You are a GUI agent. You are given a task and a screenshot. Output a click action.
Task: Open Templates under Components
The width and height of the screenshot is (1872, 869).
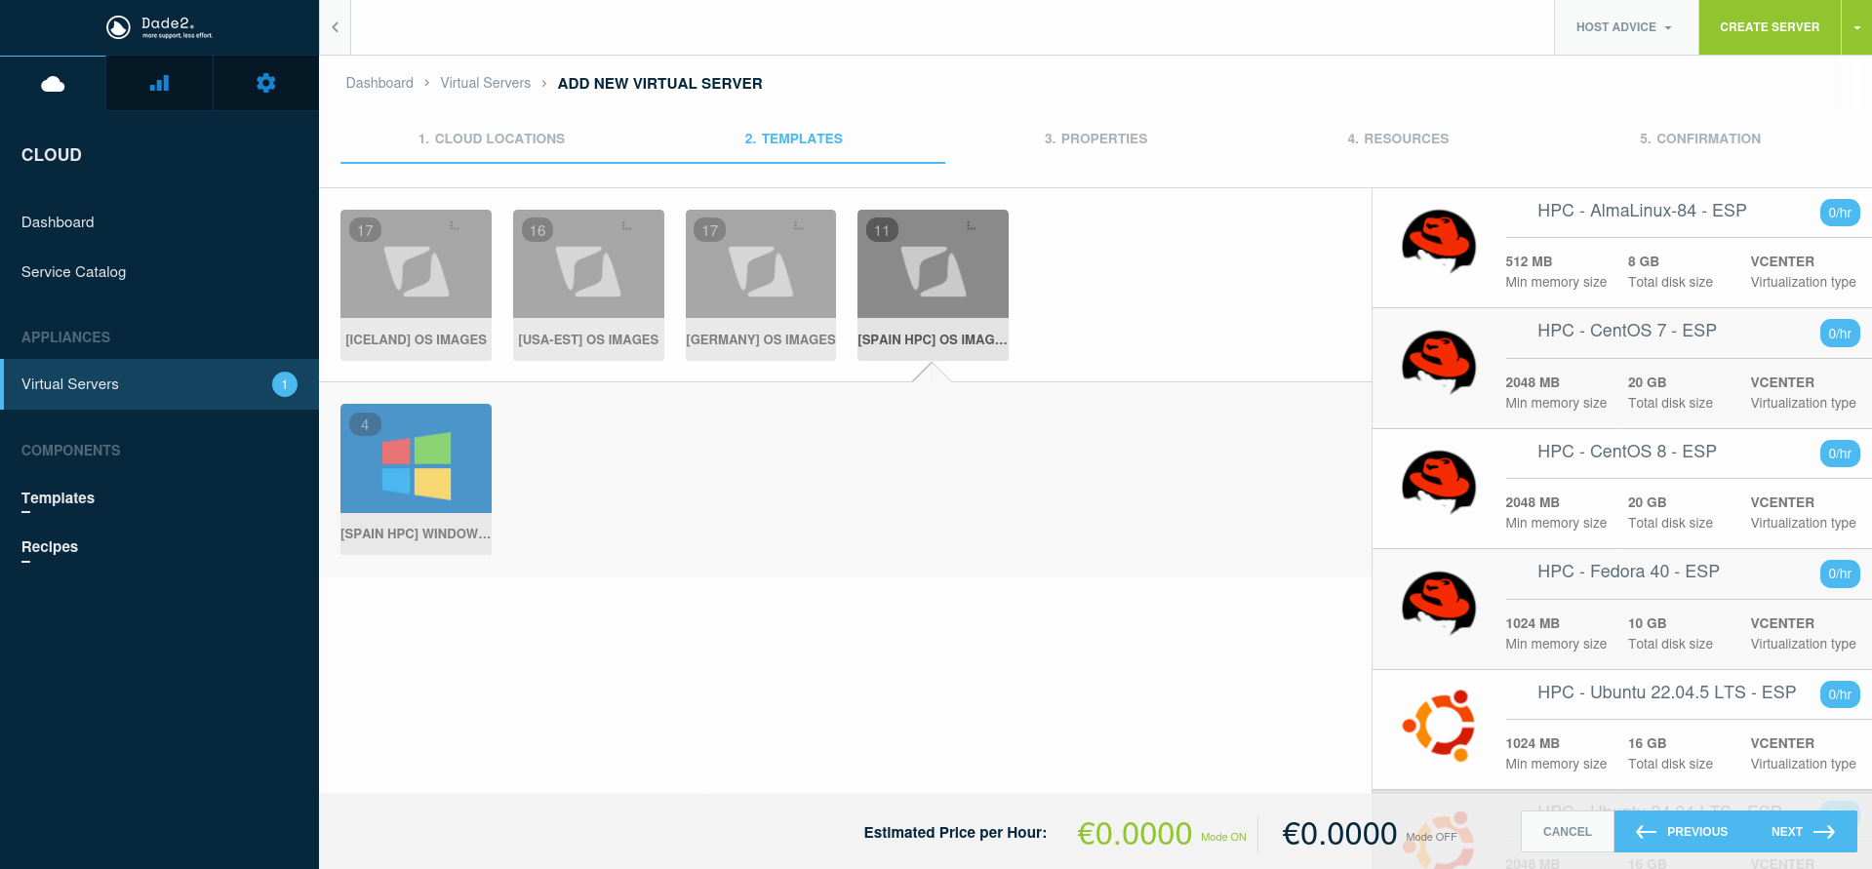(x=58, y=498)
